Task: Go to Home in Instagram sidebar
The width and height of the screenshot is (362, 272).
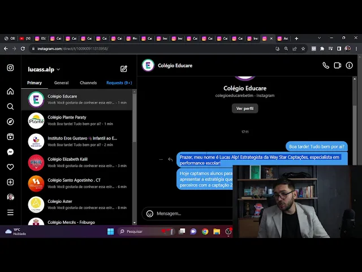Action: click(x=10, y=91)
